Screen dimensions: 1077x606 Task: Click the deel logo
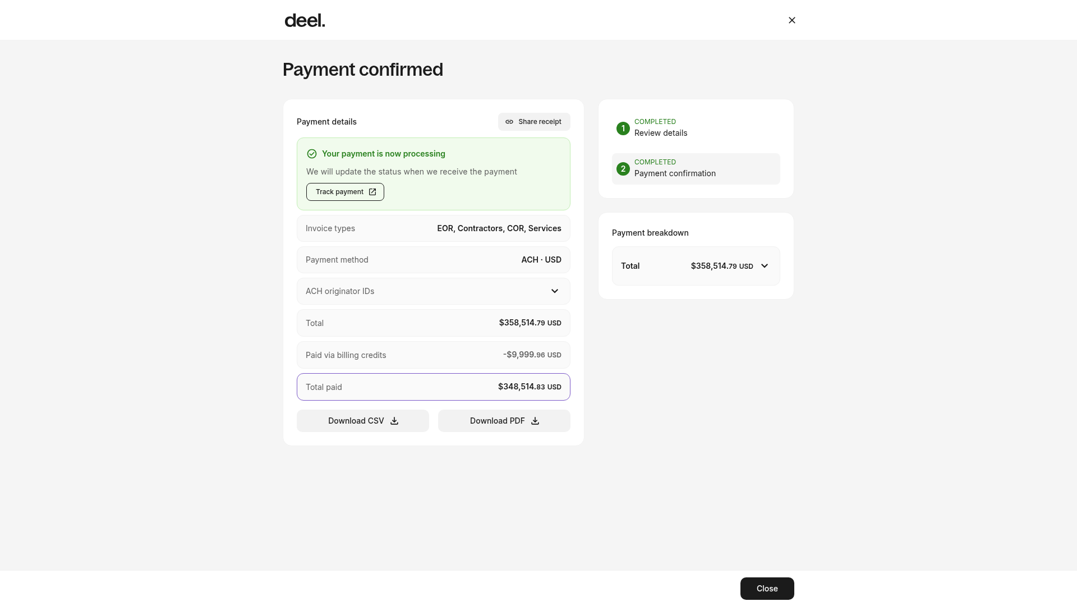point(305,21)
